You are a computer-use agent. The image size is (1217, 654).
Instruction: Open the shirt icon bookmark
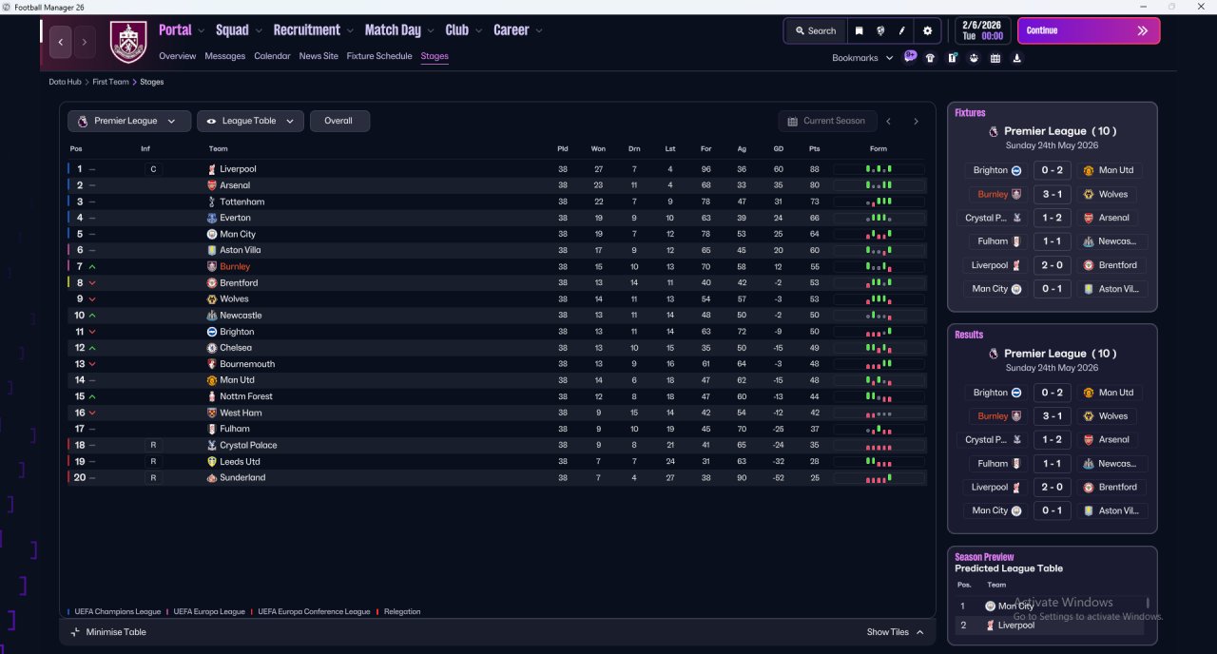tap(930, 58)
